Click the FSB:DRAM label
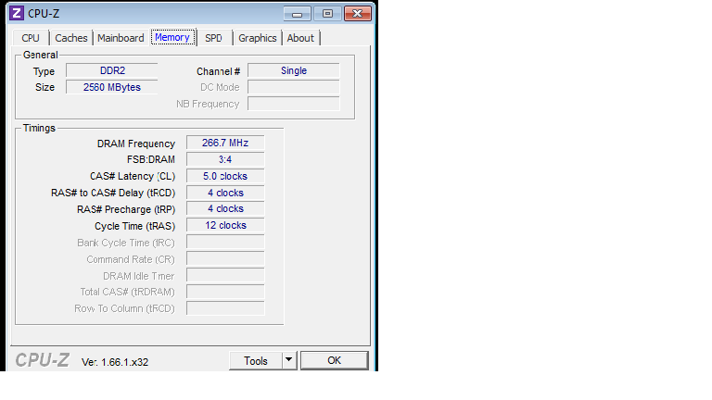This screenshot has width=712, height=400. coord(151,159)
